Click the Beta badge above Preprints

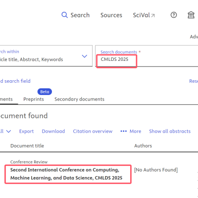45,92
